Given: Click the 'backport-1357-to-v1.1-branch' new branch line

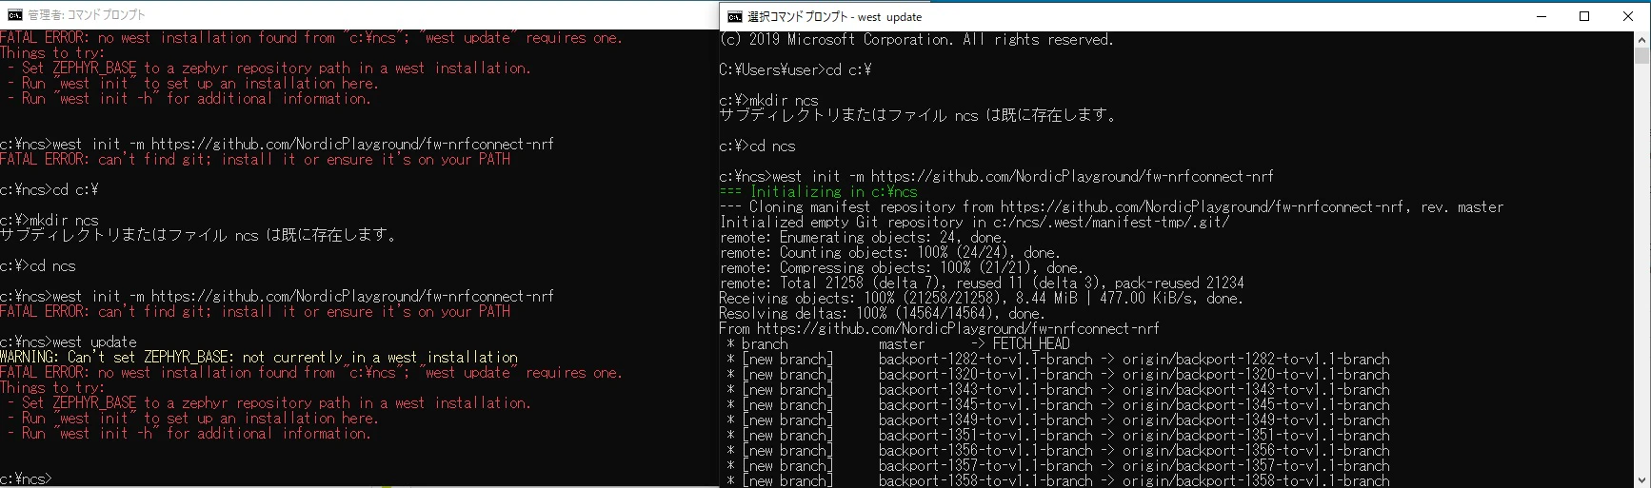Looking at the screenshot, I should pos(1058,465).
